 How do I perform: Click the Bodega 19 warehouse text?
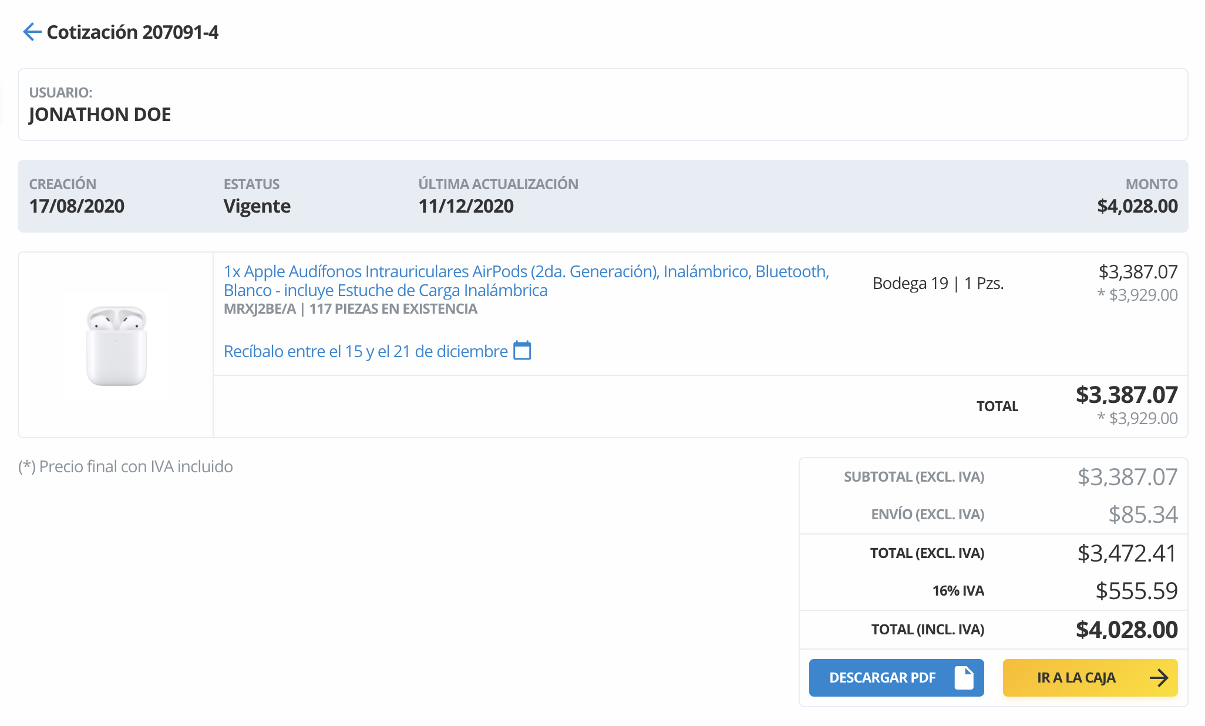tap(910, 283)
